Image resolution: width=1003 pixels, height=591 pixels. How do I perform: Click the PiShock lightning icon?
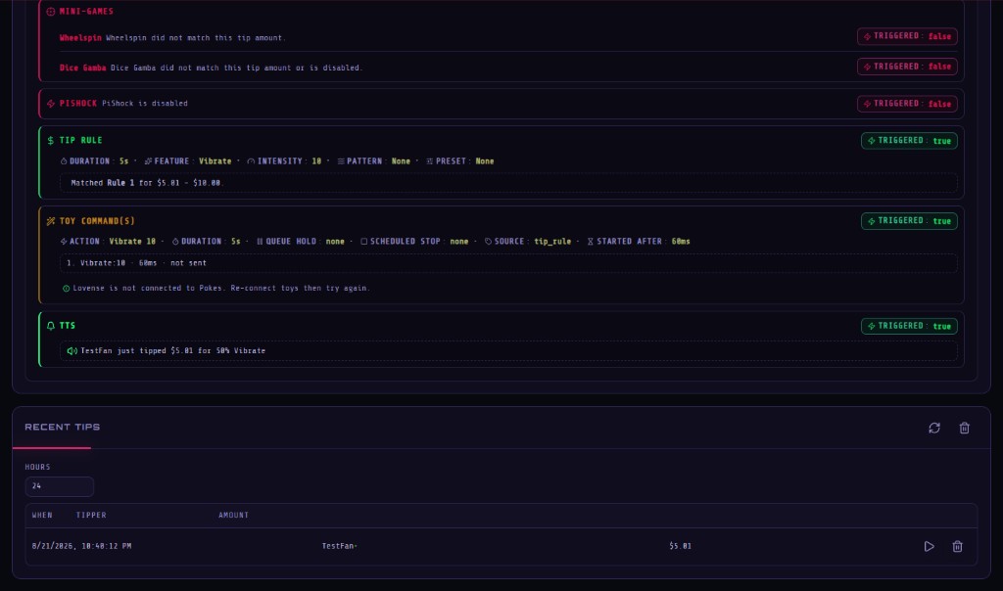tap(51, 104)
